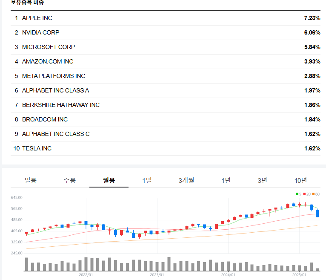Show the 3년 chart period
The width and height of the screenshot is (326, 280).
(x=263, y=180)
